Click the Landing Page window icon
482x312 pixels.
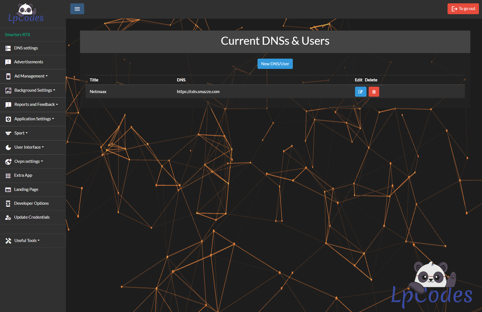tap(8, 190)
